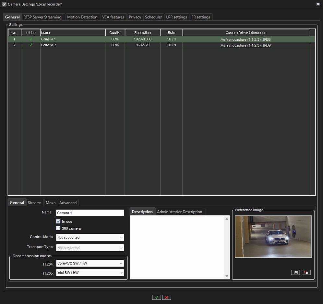Enable the 360 camera checkbox

tap(58, 228)
